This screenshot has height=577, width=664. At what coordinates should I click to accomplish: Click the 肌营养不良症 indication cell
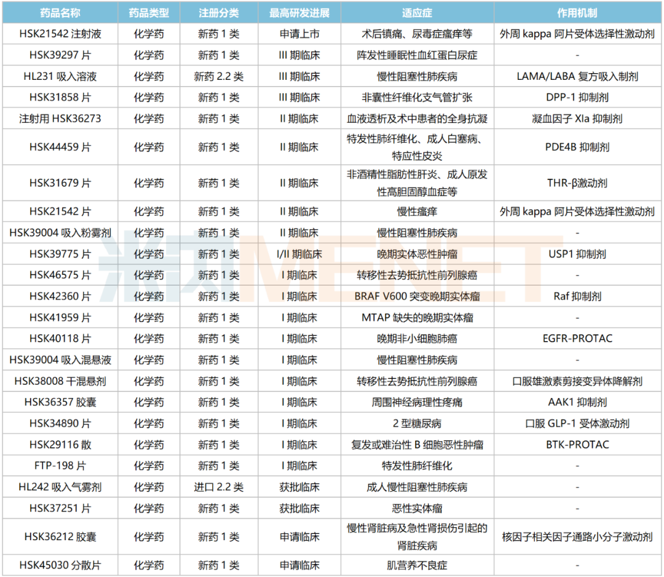417,565
